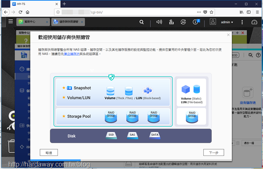Click the Next step button
Screen dimensions: 263x169
214,153
